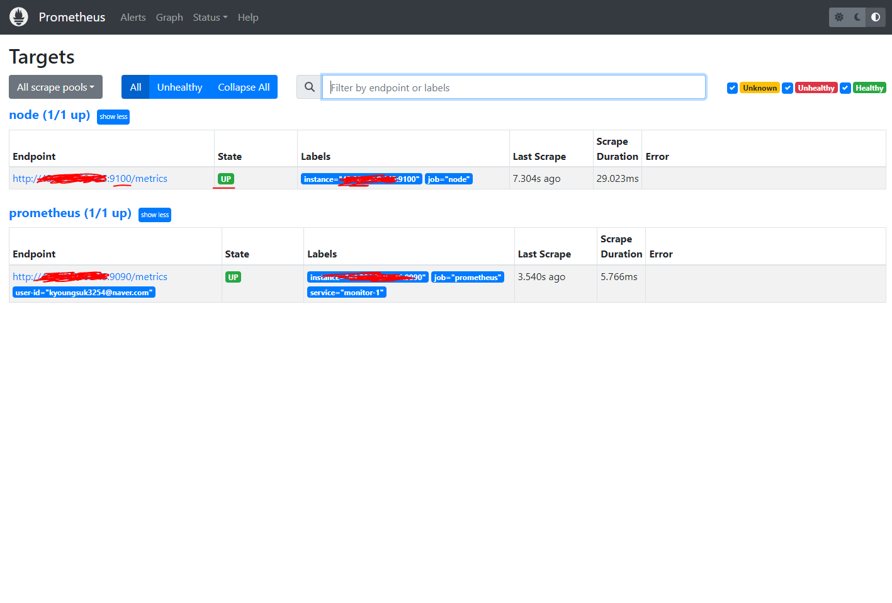Collapse the prometheus pool with show less

[155, 215]
